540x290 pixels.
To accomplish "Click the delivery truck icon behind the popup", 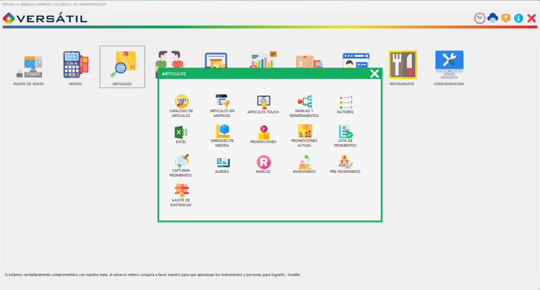I will coord(309,61).
